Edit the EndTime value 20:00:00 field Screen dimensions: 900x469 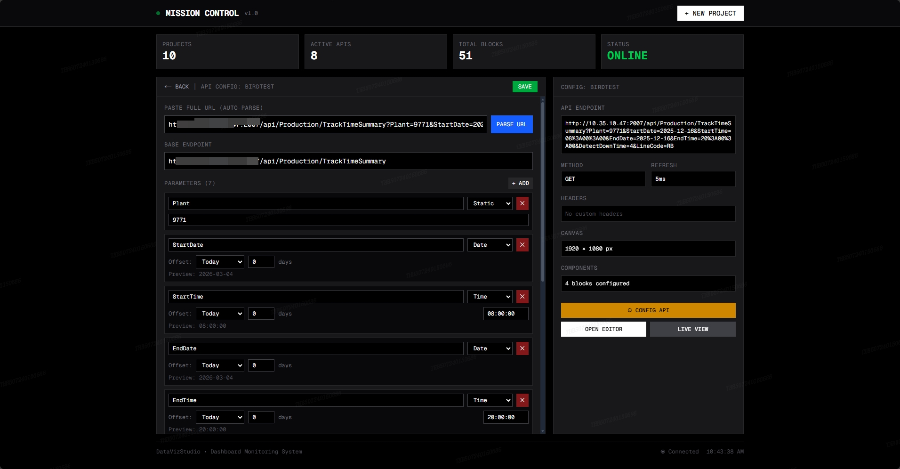click(x=506, y=417)
